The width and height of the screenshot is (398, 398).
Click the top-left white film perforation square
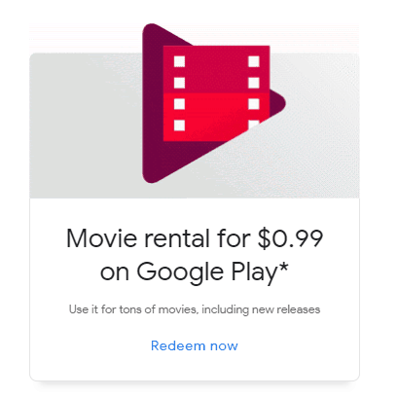coord(179,61)
